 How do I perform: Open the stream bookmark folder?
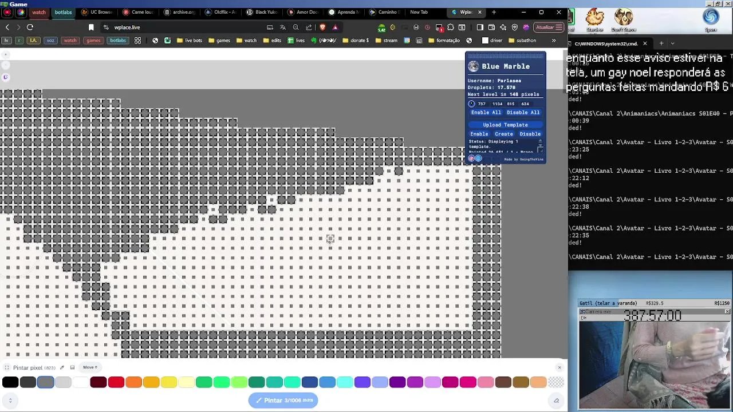387,40
